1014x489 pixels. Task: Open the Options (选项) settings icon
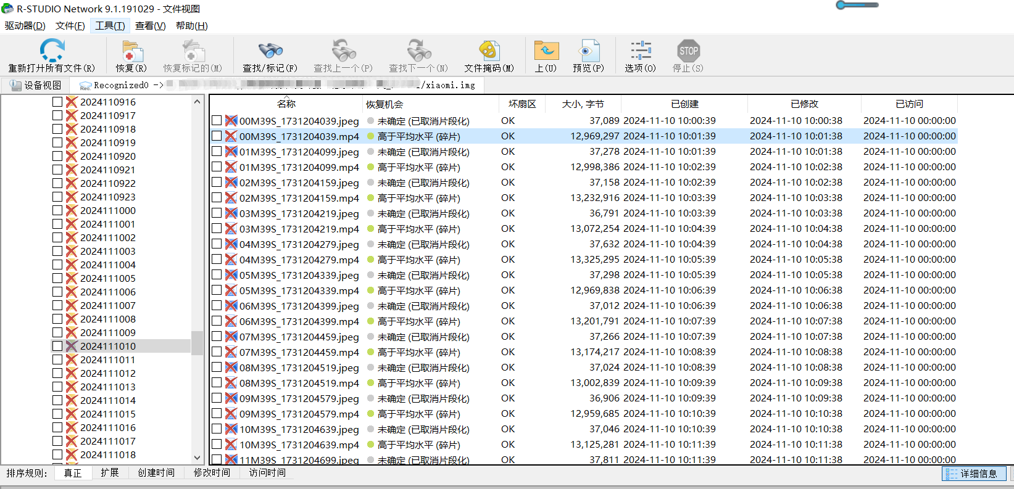tap(640, 51)
